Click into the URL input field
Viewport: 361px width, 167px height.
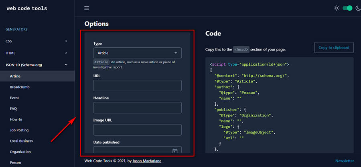click(137, 86)
